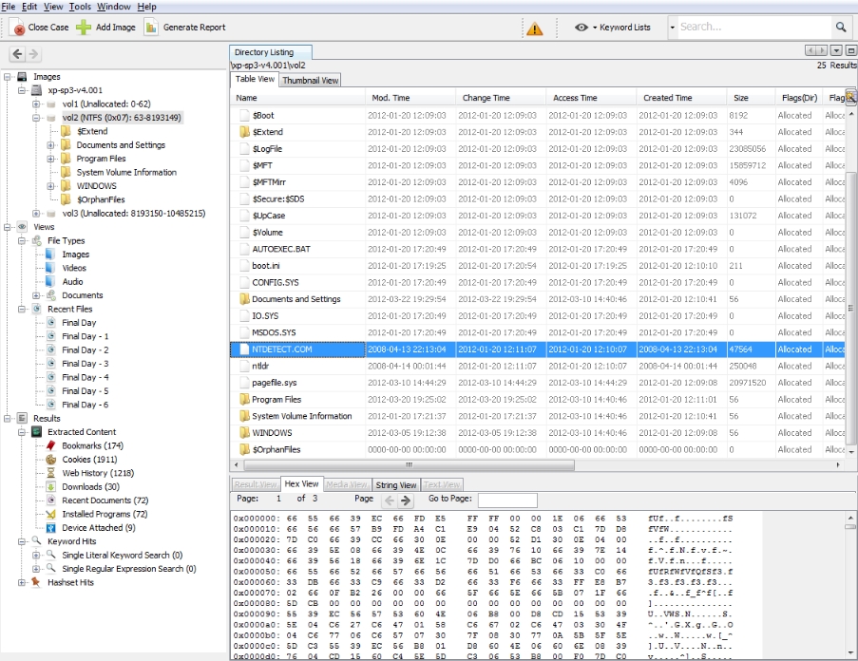Select the ntldr file row
Viewport: 858px width, 661px height.
(260, 367)
